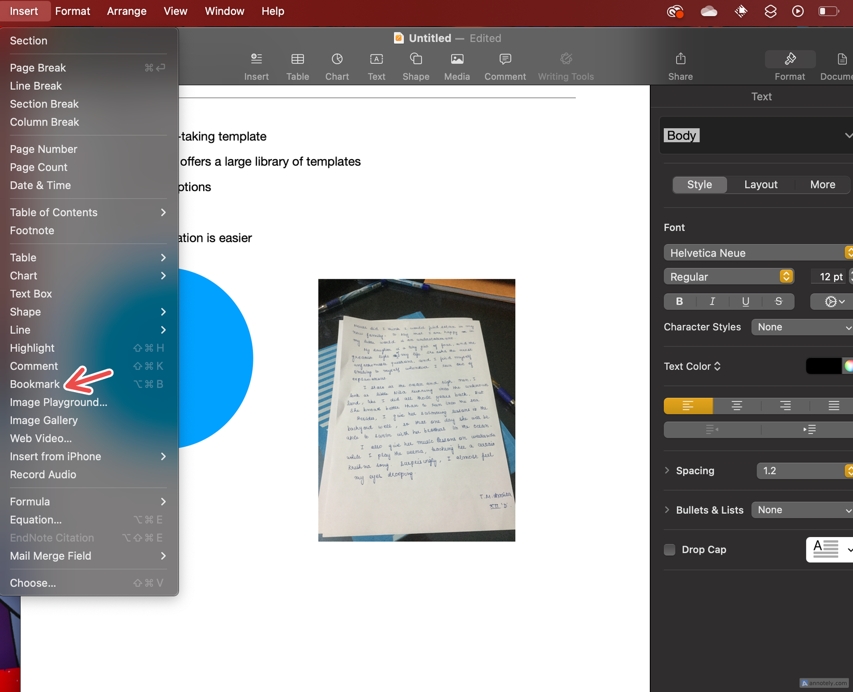Insert a Table from the toolbar
Image resolution: width=853 pixels, height=692 pixels.
[297, 65]
